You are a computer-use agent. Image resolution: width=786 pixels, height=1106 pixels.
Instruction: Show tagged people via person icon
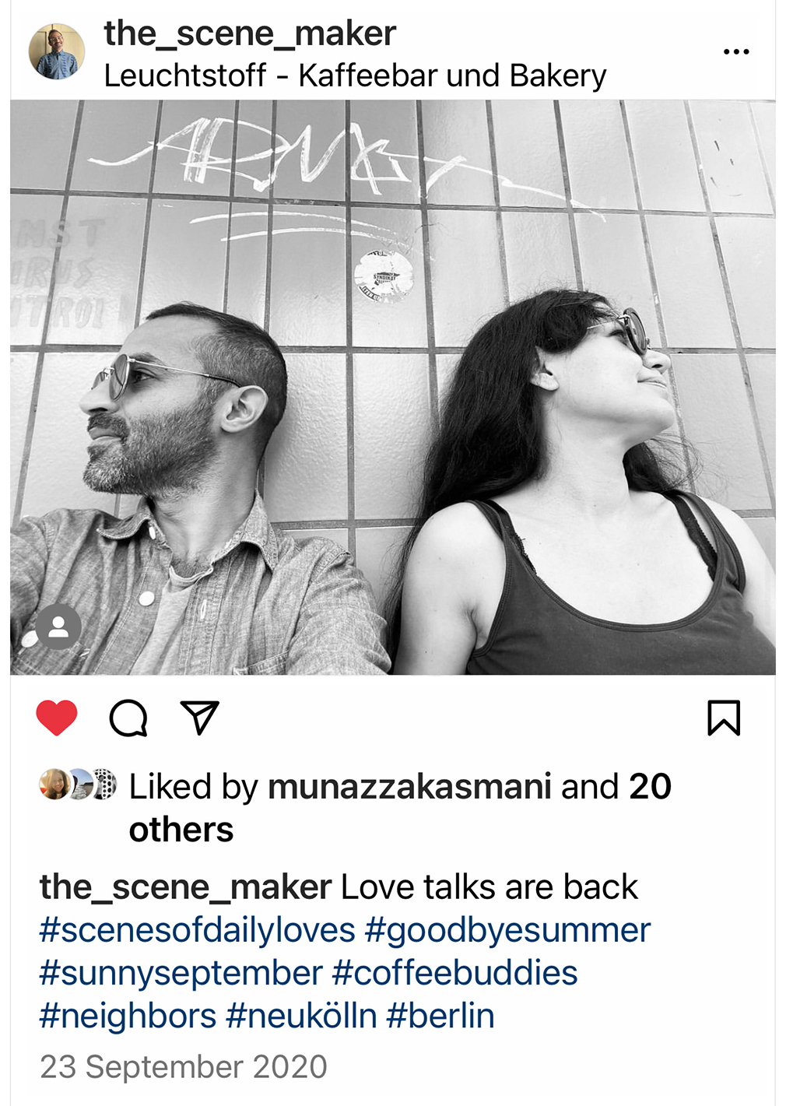click(58, 627)
